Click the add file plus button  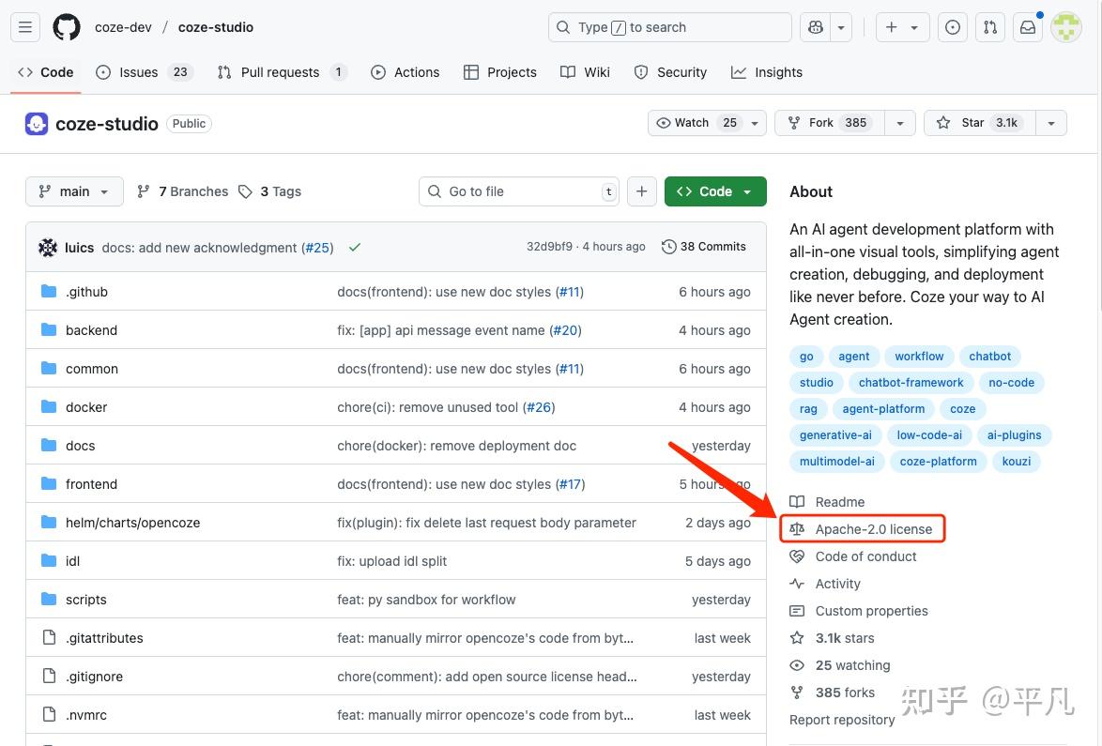(642, 191)
